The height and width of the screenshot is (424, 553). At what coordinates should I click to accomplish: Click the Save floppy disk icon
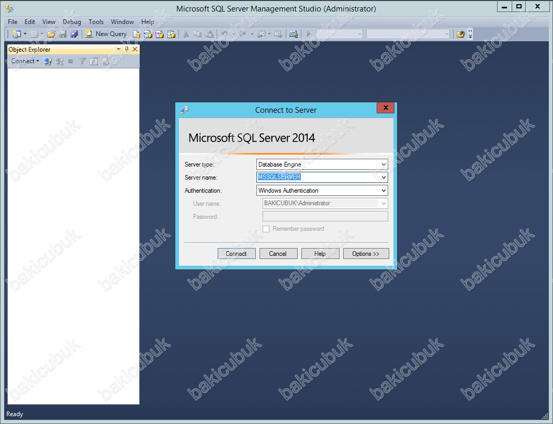[63, 34]
